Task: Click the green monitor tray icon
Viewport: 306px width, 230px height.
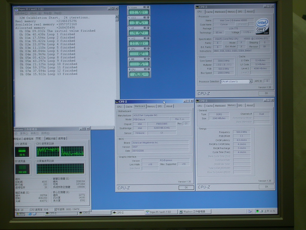Action: [x=257, y=211]
